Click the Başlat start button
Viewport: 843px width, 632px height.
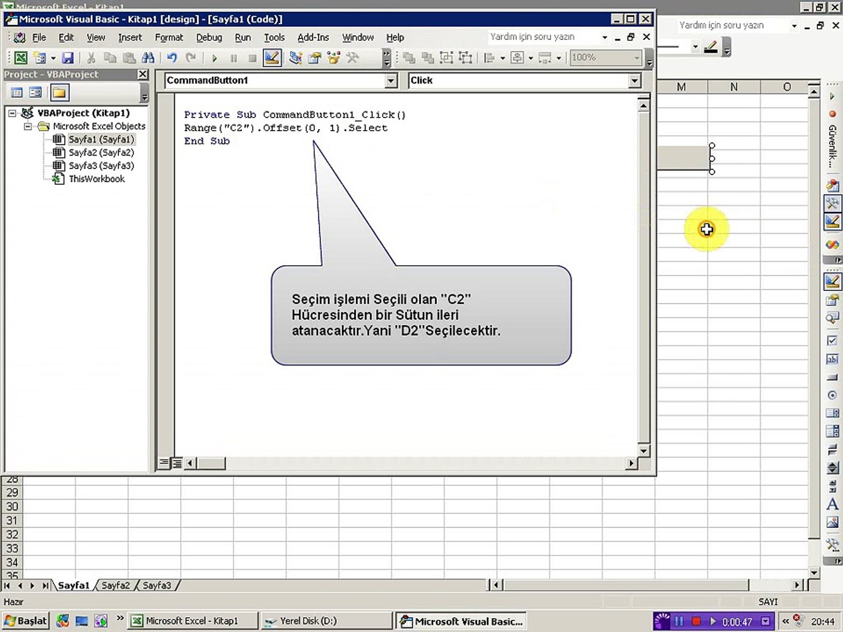[25, 621]
